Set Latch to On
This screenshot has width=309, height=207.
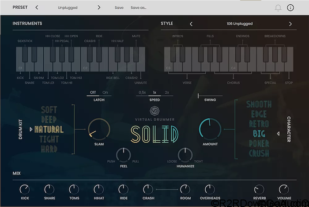105,92
